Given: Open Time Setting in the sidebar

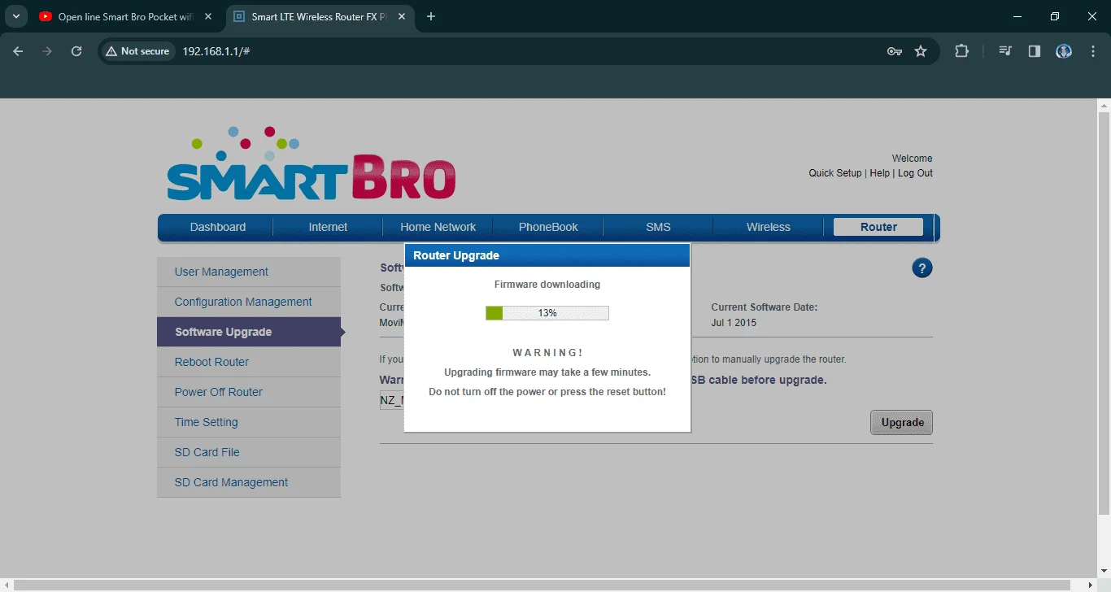Looking at the screenshot, I should click(249, 422).
